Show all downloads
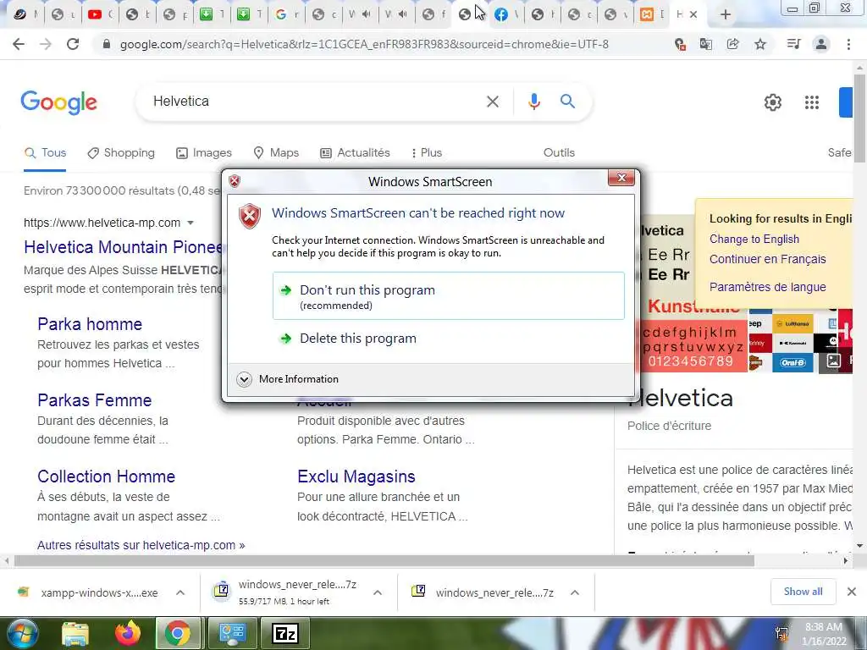Screen dimensions: 867x650 pos(803,592)
